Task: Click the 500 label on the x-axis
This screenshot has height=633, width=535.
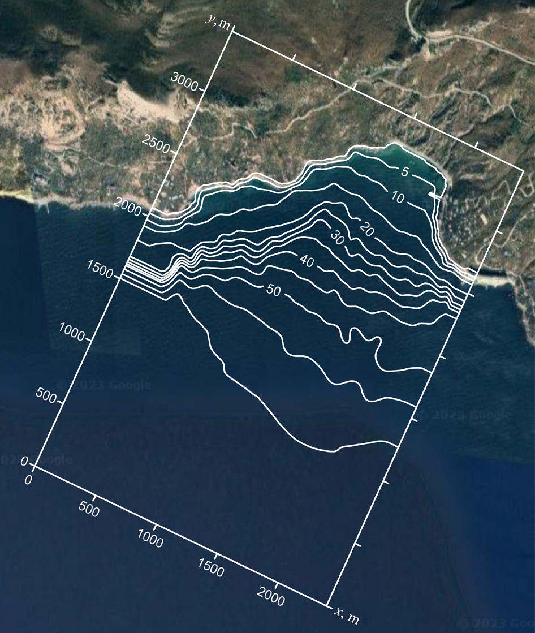Action: [x=89, y=509]
